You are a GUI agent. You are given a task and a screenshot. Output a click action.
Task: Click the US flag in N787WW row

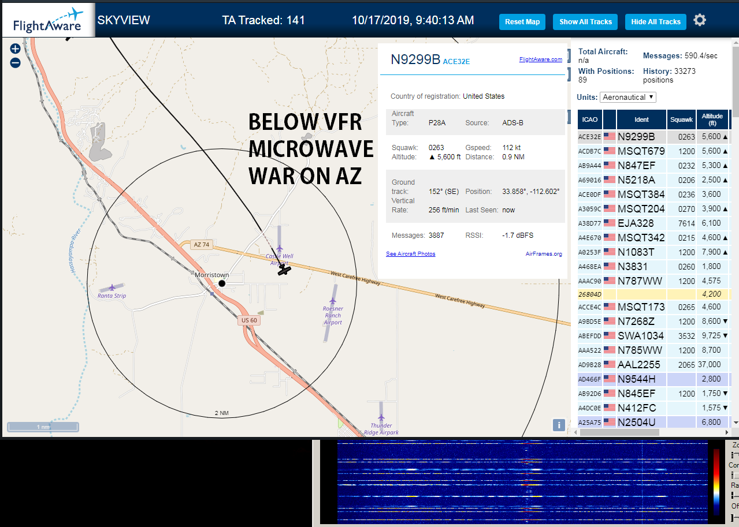coord(610,281)
